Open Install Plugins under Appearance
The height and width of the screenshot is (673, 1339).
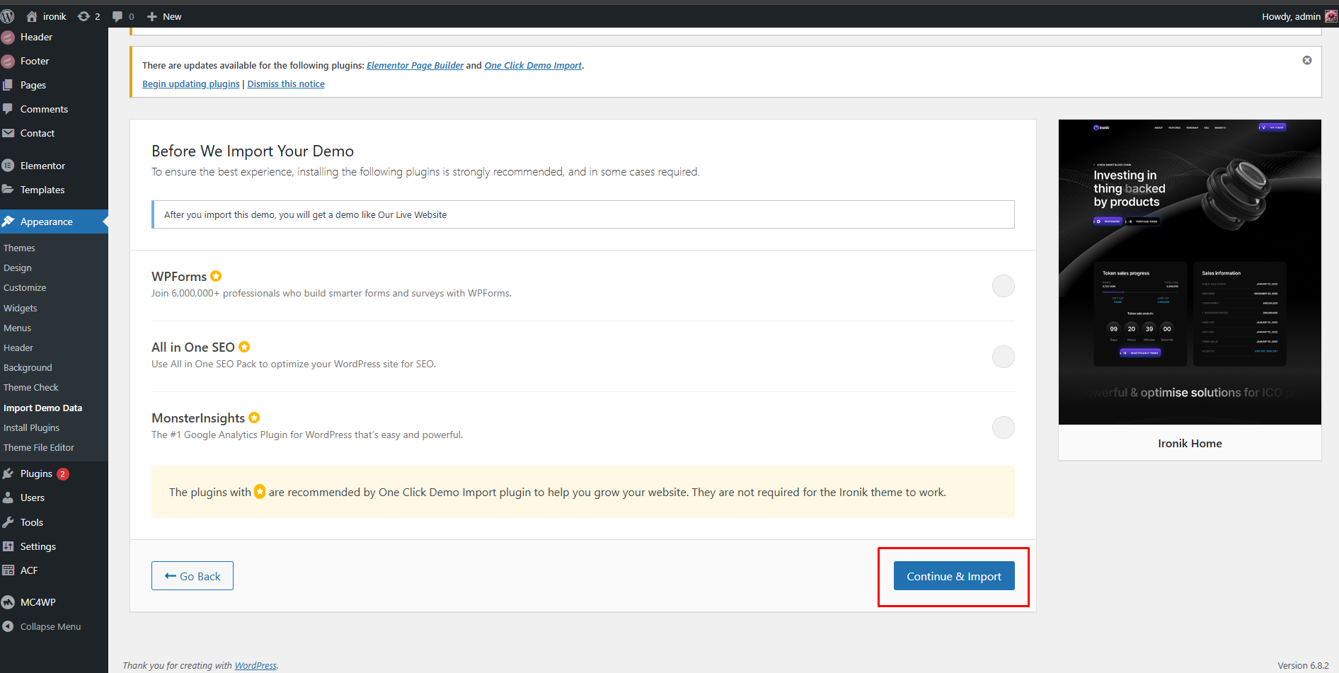(x=31, y=427)
